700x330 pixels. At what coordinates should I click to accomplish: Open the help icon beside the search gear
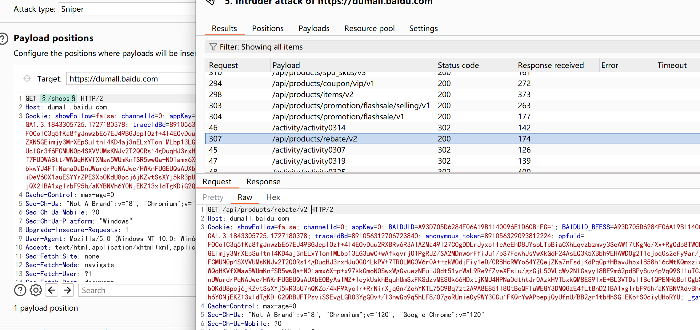(20, 290)
